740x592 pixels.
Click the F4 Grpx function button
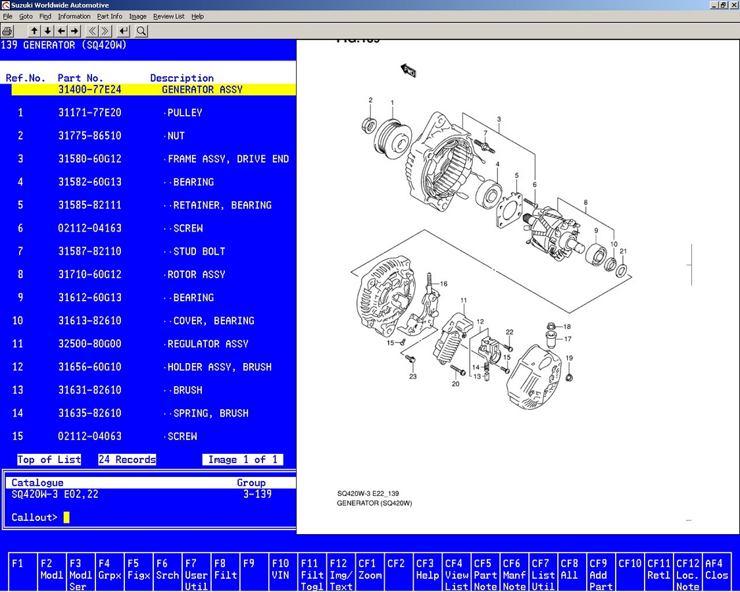pos(109,572)
